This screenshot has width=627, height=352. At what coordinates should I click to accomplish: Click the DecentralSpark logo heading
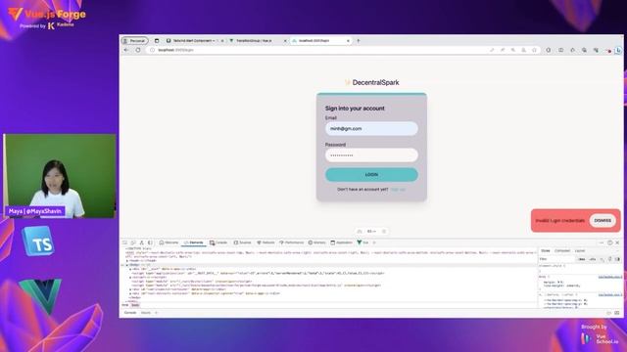(371, 82)
